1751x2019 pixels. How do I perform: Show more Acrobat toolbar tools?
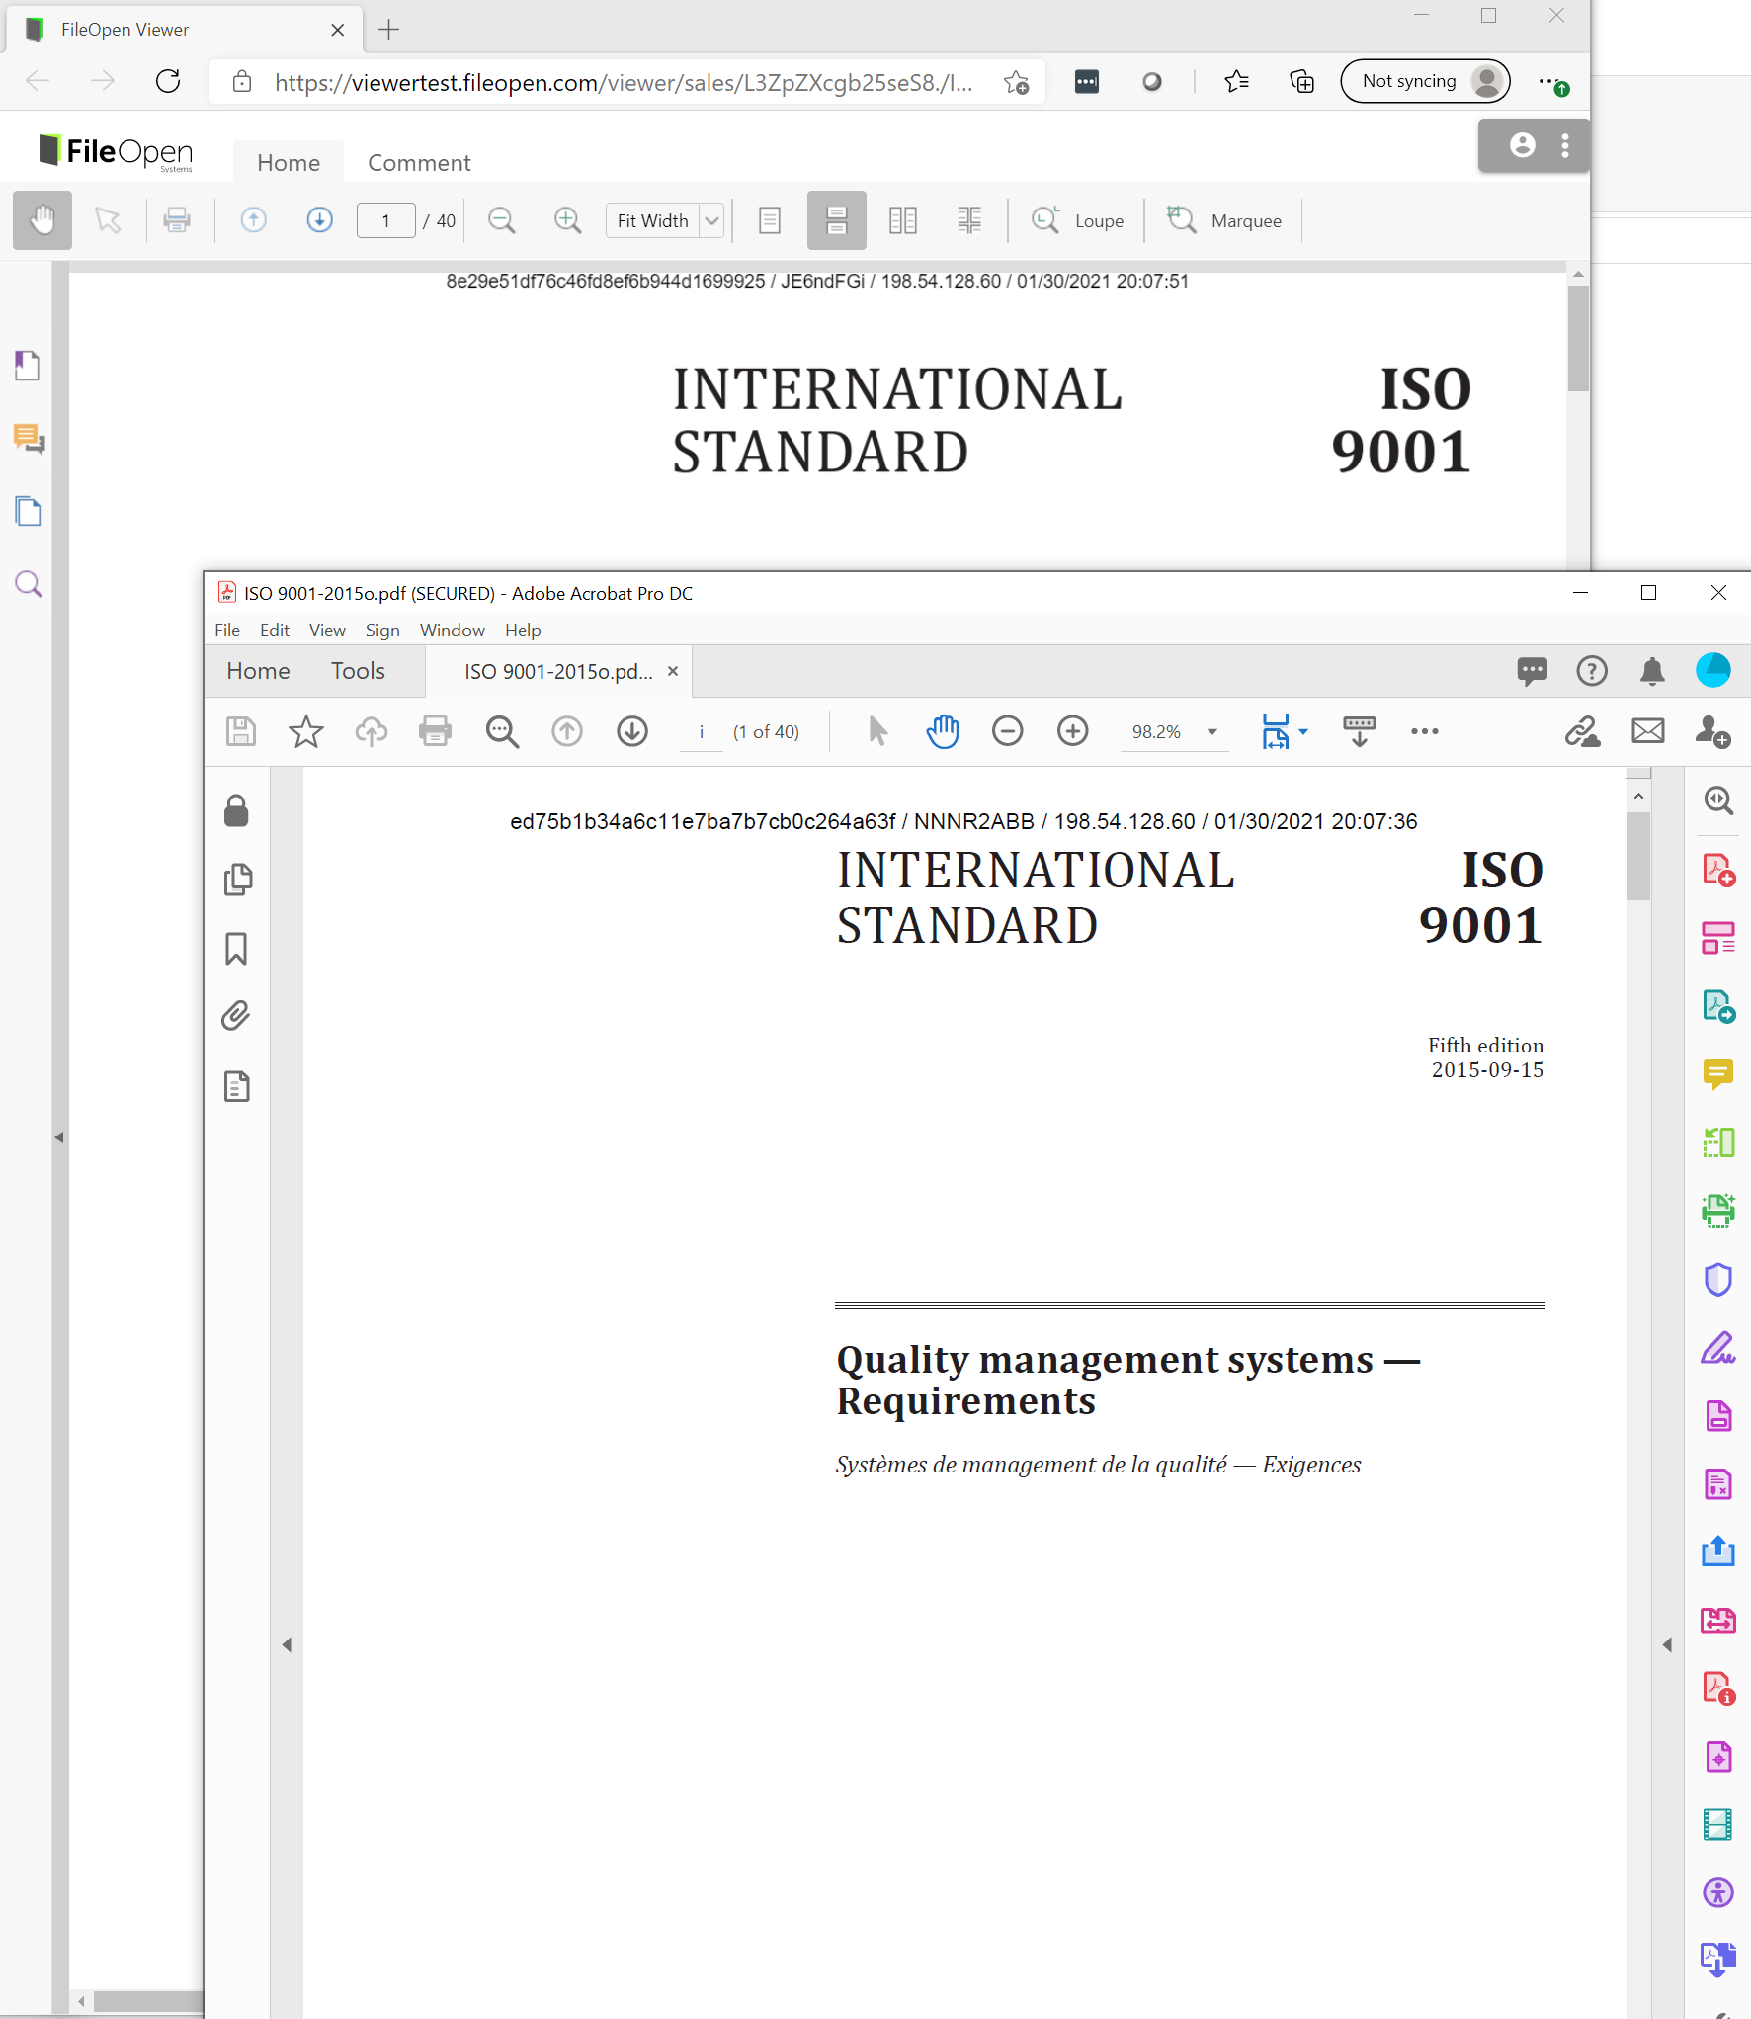point(1424,732)
